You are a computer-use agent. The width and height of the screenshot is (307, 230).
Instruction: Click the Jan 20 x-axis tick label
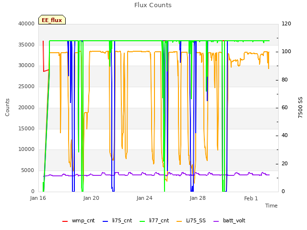[91, 198]
